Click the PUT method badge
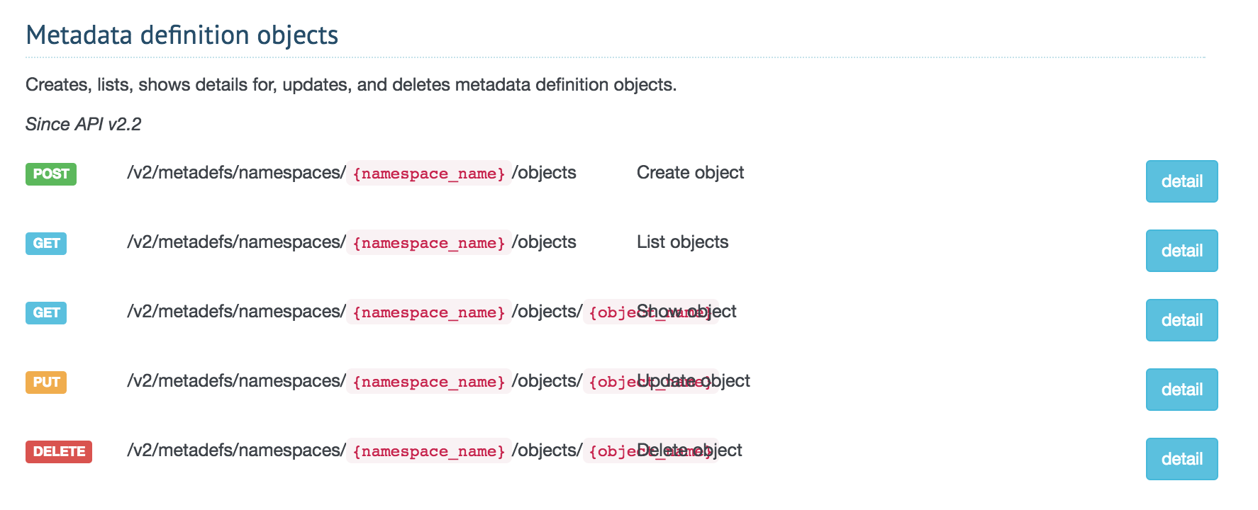 coord(46,382)
